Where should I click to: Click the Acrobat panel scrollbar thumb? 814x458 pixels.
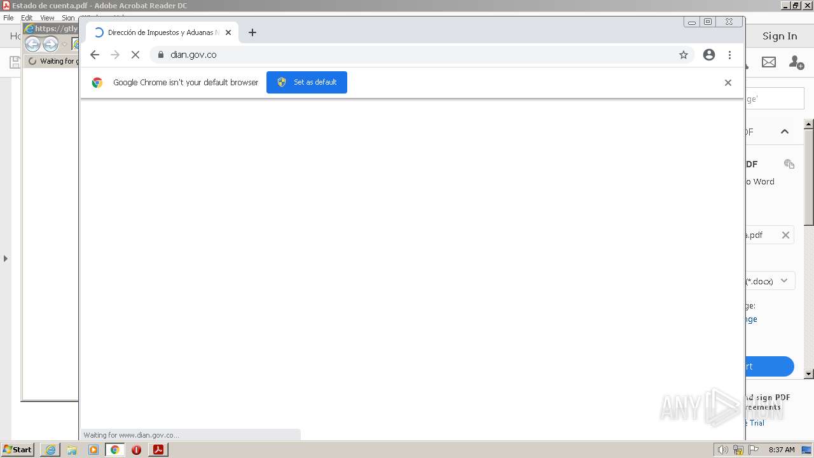(x=809, y=176)
